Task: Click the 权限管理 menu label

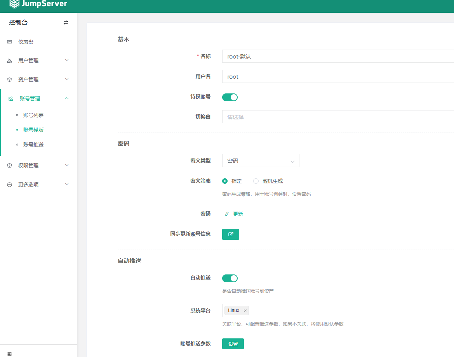Action: pos(28,166)
